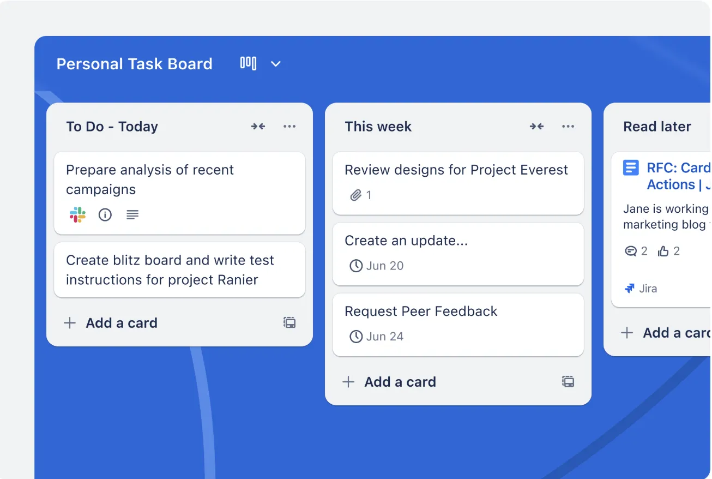Create from template in To Do - Today list
Image resolution: width=712 pixels, height=479 pixels.
pos(289,322)
